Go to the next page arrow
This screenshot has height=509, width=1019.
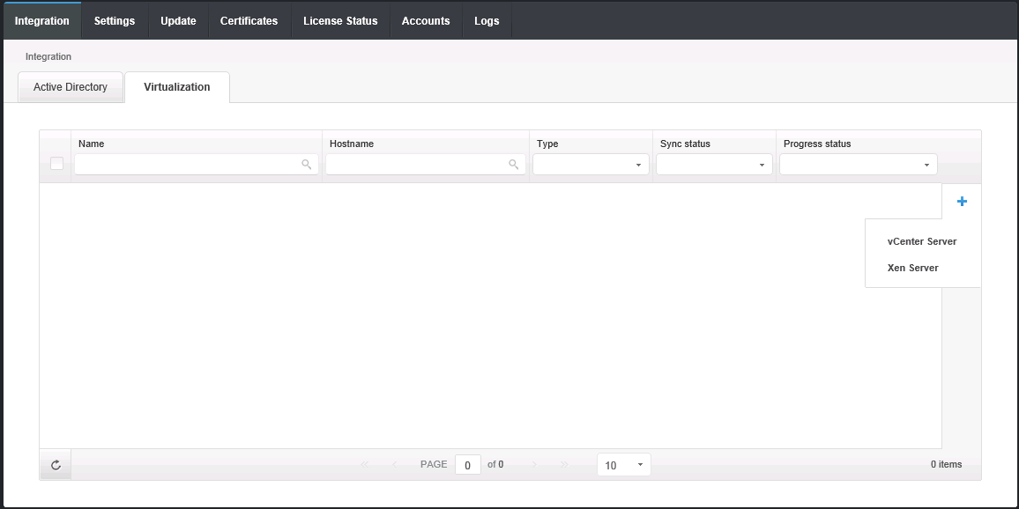click(x=534, y=464)
